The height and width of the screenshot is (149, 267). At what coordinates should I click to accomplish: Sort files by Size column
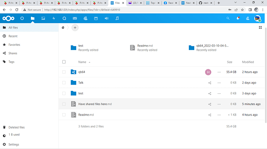[x=229, y=62]
